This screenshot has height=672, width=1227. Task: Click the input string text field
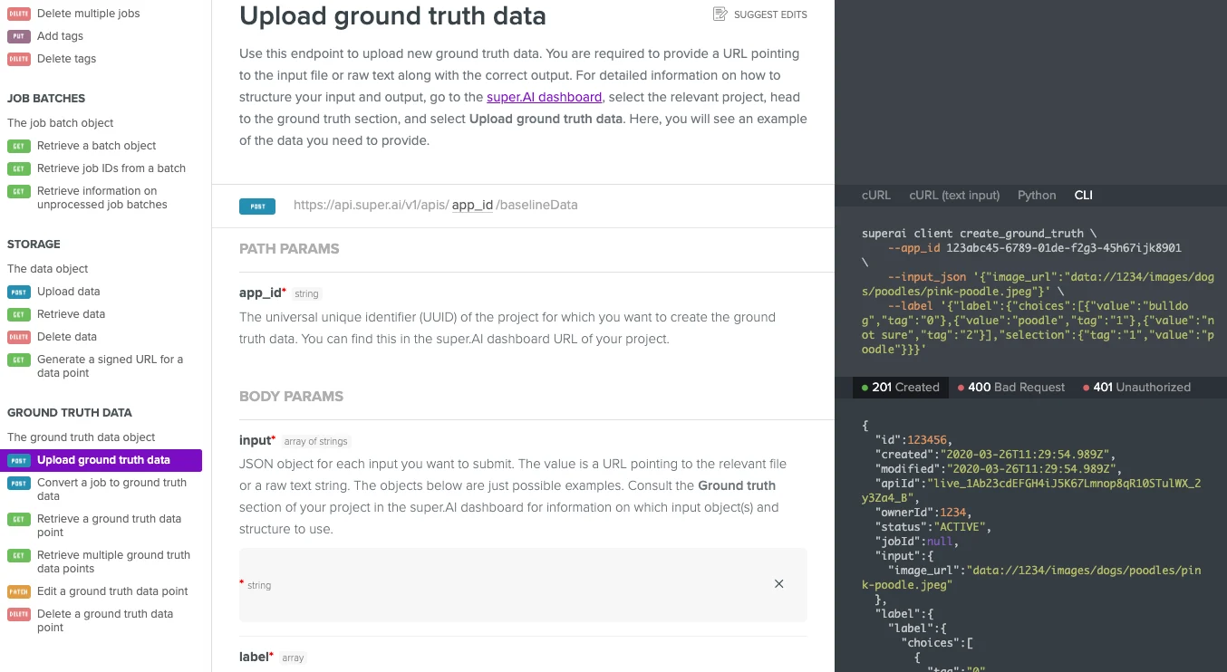[x=523, y=585]
